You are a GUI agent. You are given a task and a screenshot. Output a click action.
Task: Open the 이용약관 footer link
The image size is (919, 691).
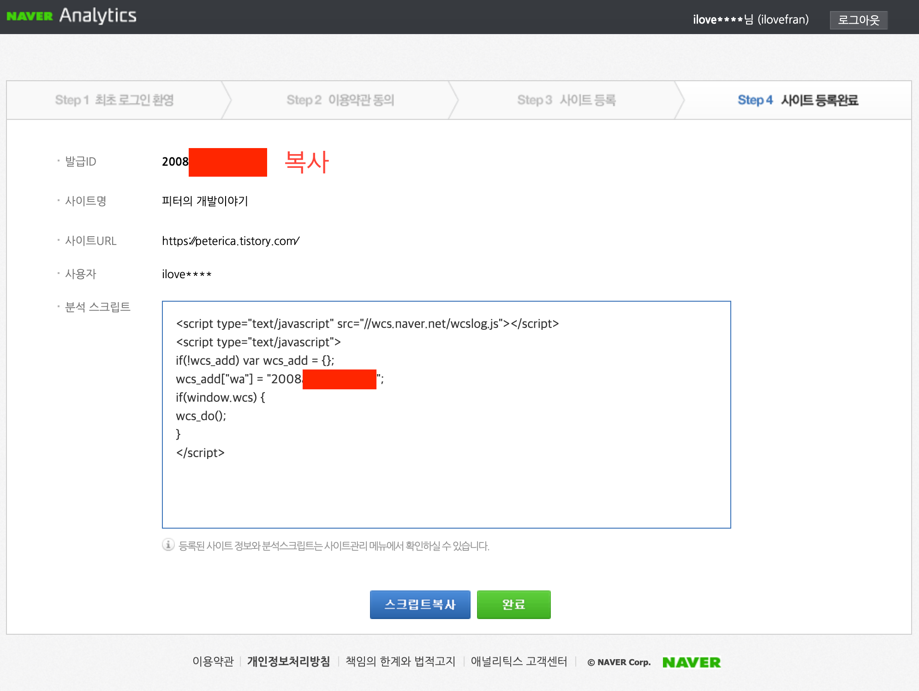click(213, 661)
